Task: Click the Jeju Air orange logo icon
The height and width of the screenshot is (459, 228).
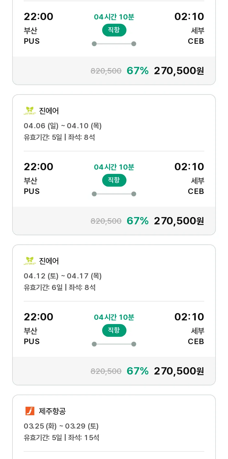Action: point(30,411)
